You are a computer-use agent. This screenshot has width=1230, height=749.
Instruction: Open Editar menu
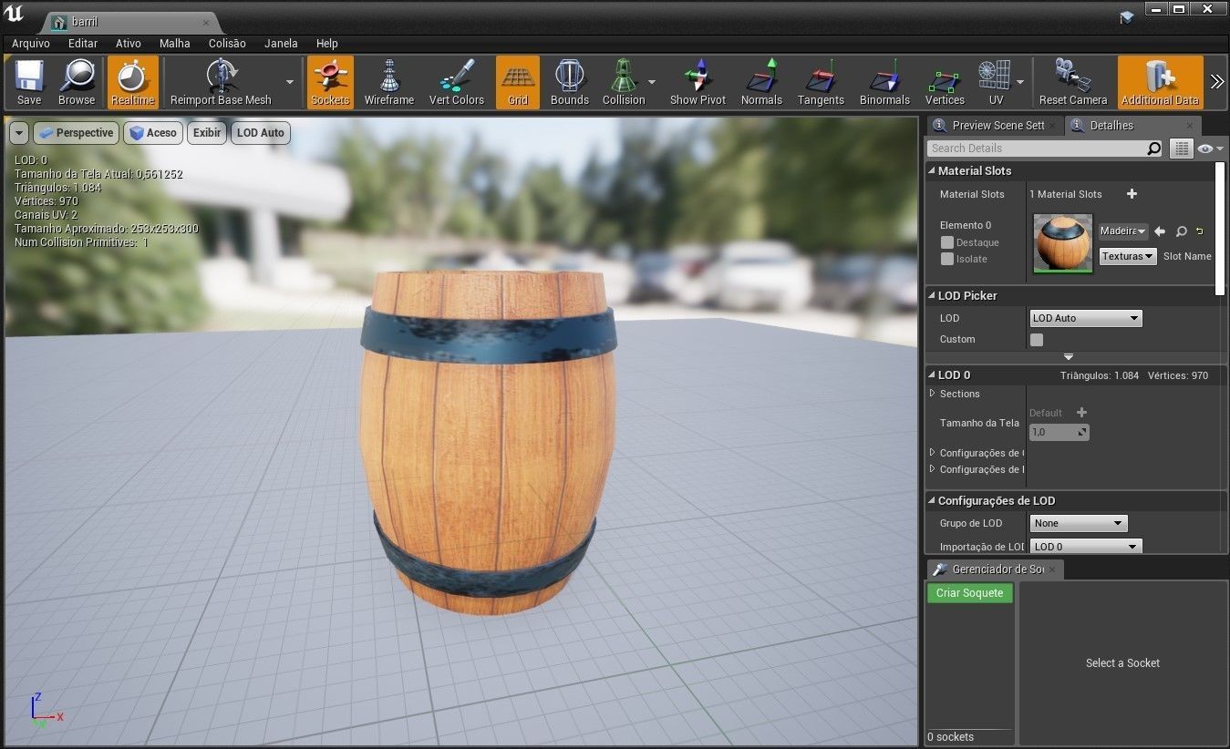pos(83,43)
